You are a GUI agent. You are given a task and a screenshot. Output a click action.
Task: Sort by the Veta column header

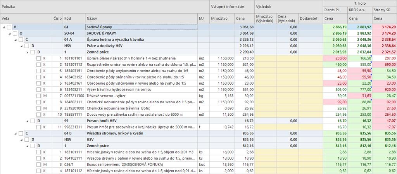pos(26,19)
